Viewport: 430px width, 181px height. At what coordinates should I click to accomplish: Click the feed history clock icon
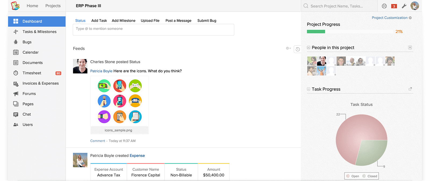[298, 49]
